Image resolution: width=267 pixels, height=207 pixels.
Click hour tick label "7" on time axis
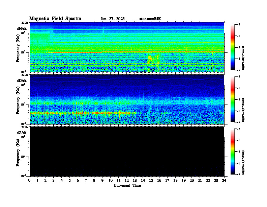[86, 181]
